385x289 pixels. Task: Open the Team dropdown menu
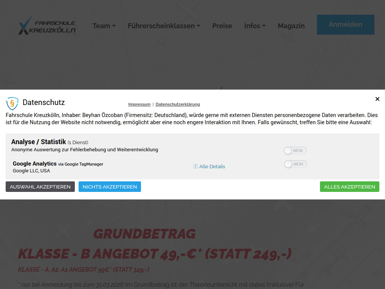tap(101, 26)
